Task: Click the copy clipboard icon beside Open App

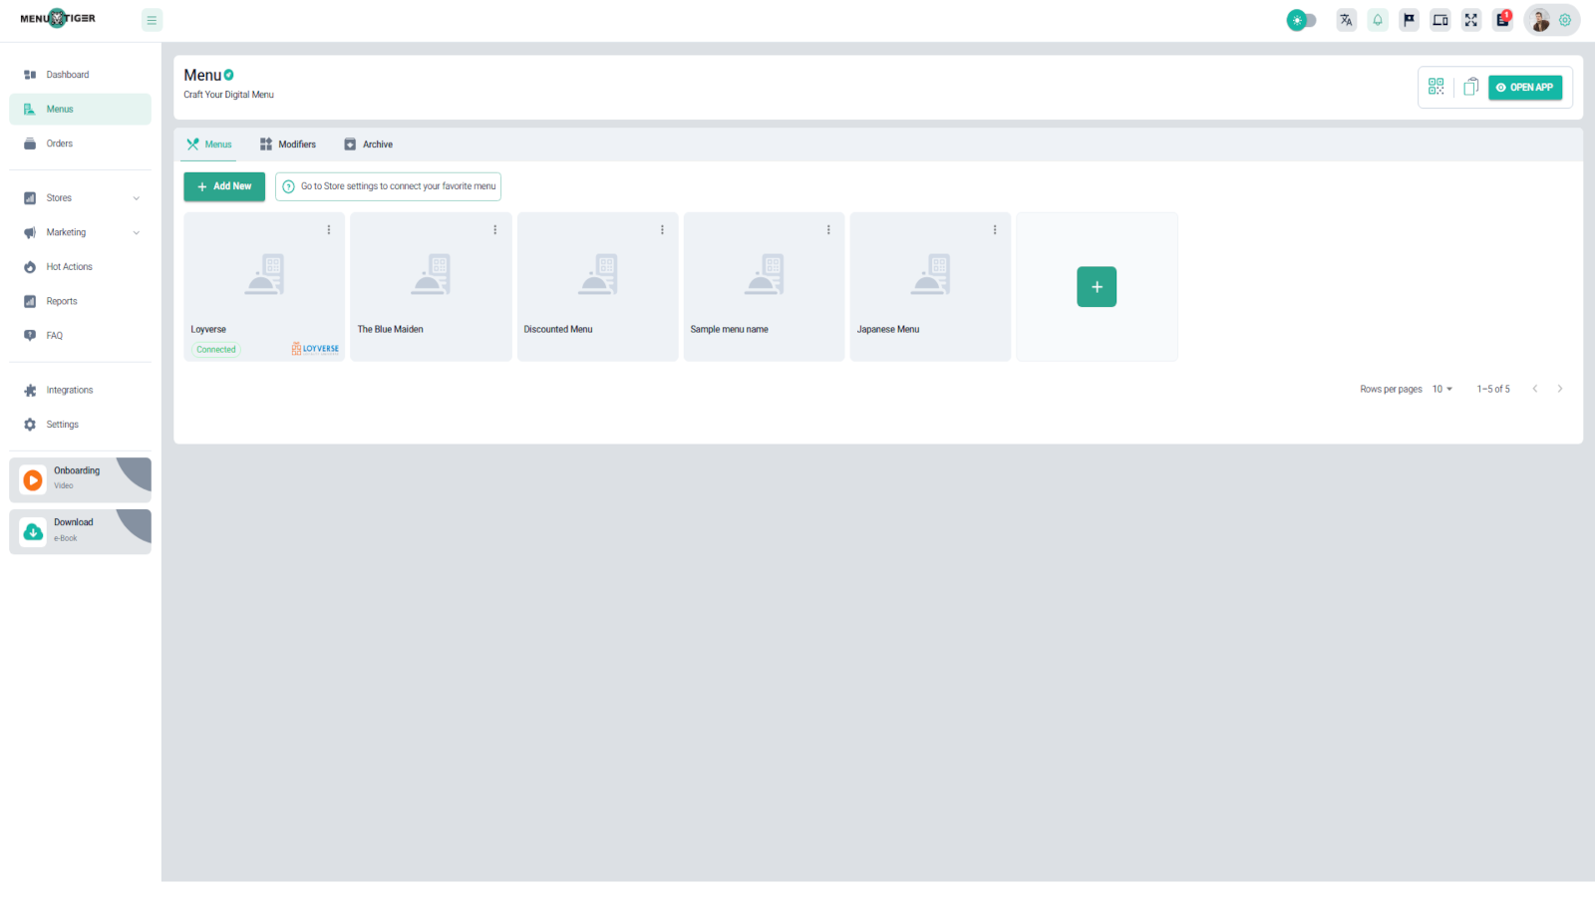Action: click(1470, 87)
